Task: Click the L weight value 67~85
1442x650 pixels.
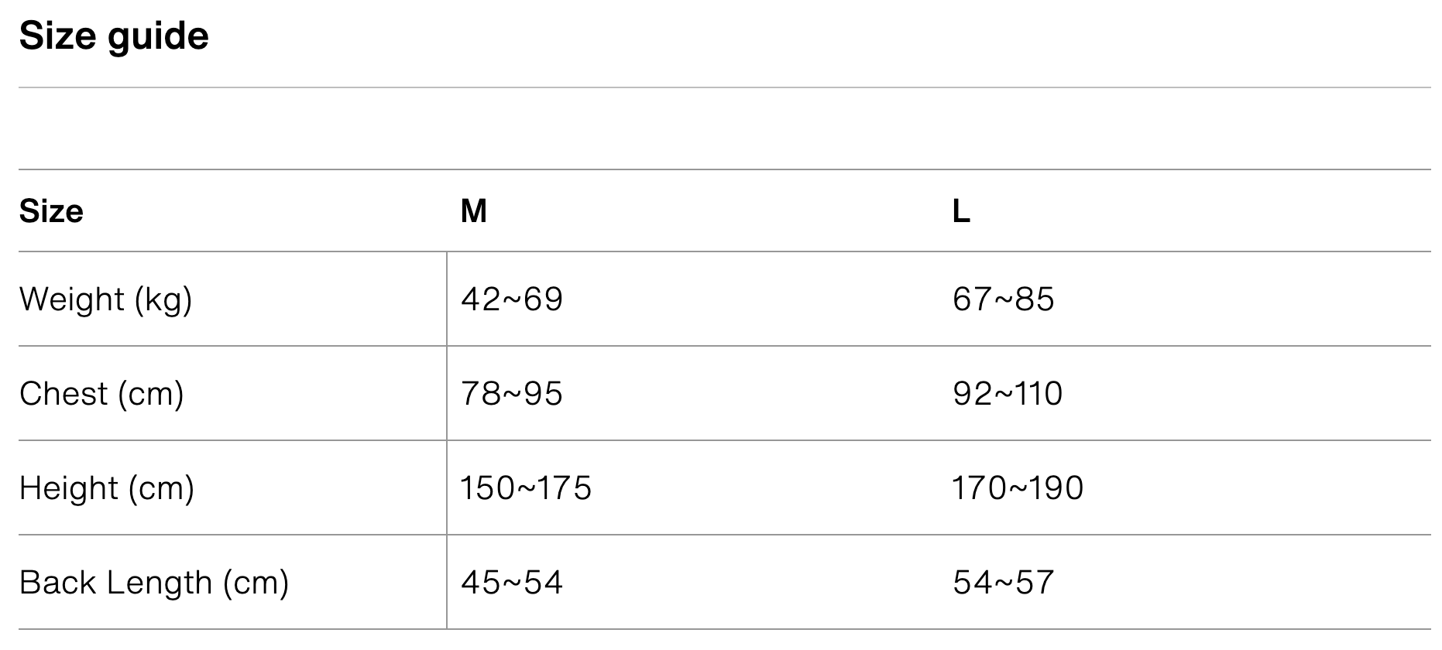Action: (1003, 299)
